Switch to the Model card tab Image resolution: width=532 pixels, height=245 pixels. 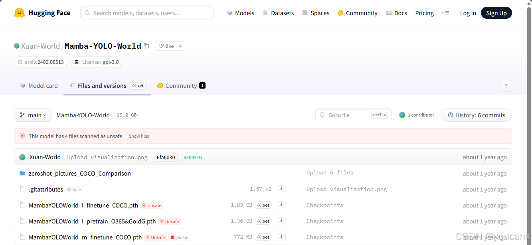tap(39, 85)
